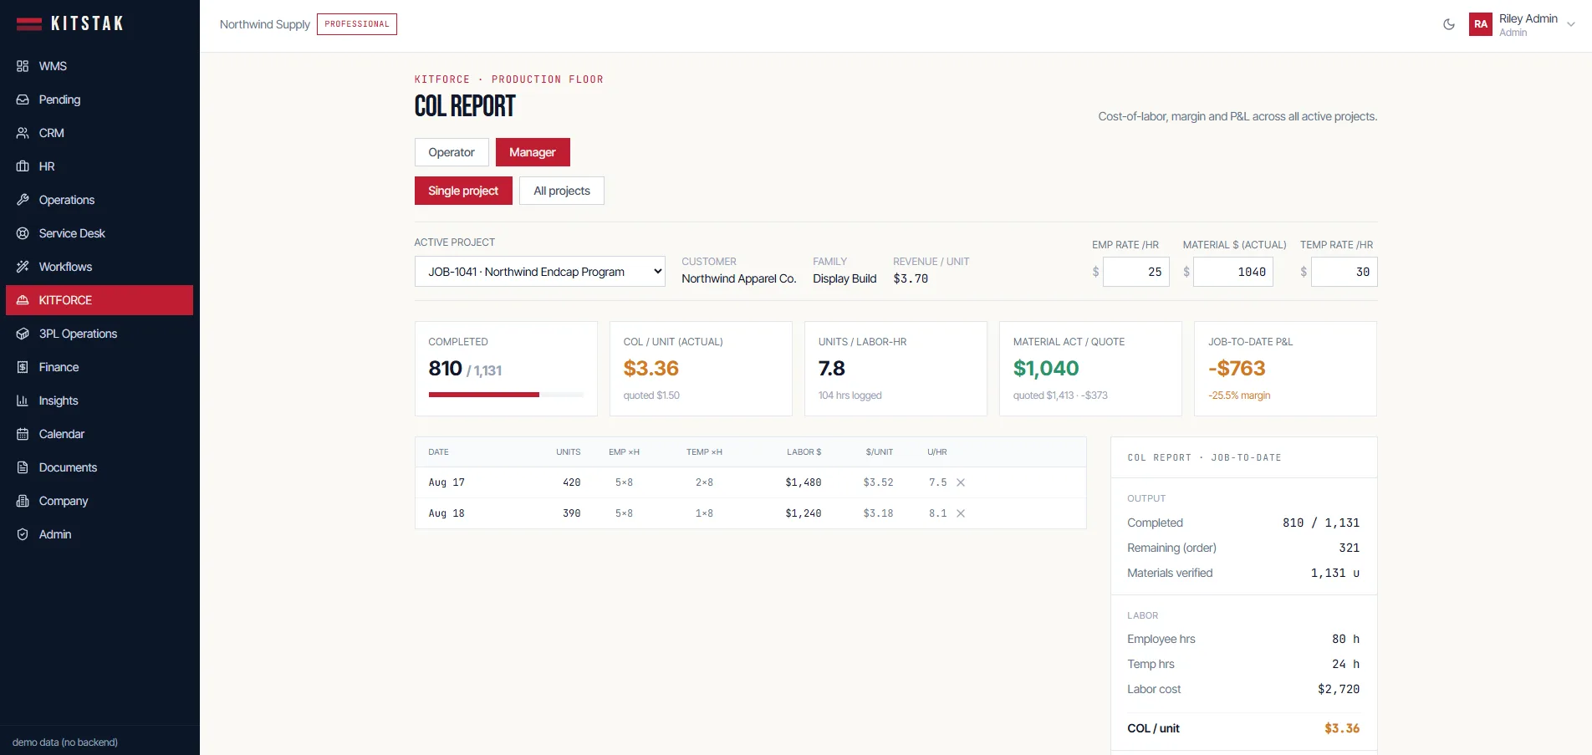Image resolution: width=1592 pixels, height=755 pixels.
Task: Click the $1,480 labor cost cell
Action: (x=804, y=482)
